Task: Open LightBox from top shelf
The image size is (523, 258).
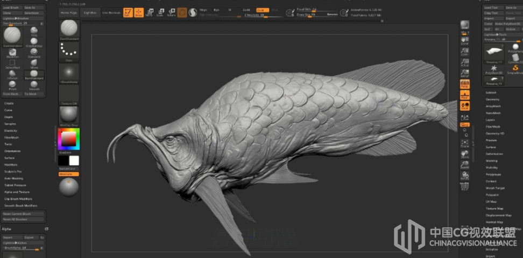Action: click(90, 13)
